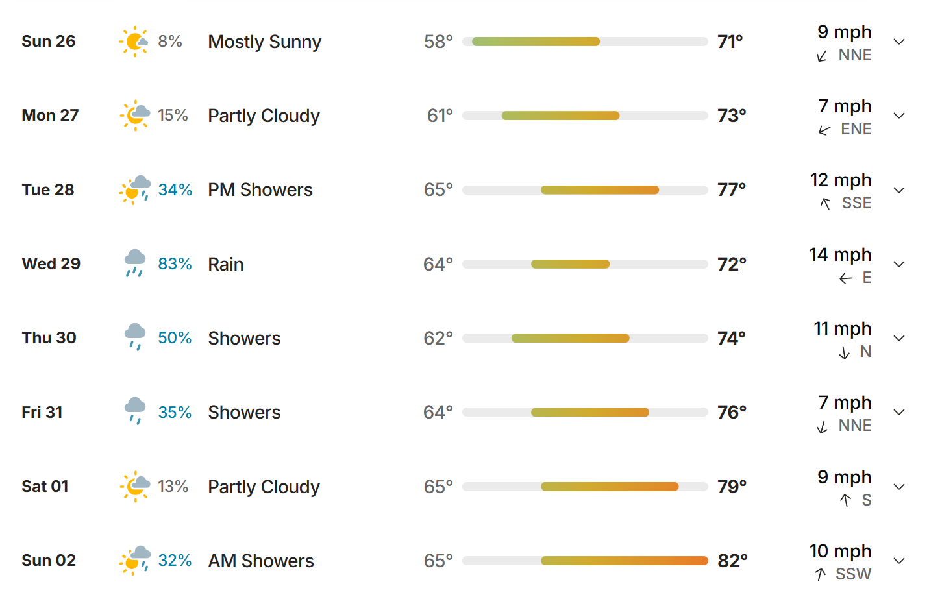Viewport: 929px width, 597px height.
Task: Open the Mon 27 day label
Action: pyautogui.click(x=50, y=116)
